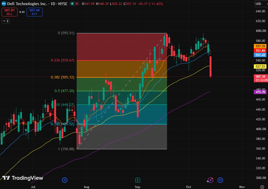The width and height of the screenshot is (268, 189).
Task: Click the purple 475.70 moving average tag
Action: click(260, 92)
